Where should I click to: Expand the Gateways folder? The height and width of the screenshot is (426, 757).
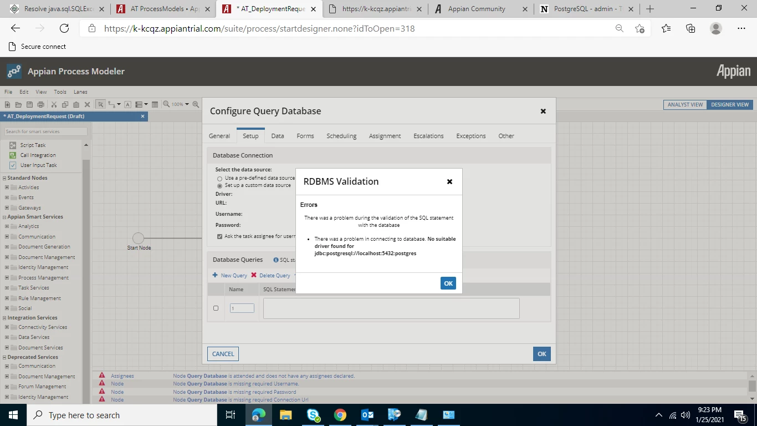7,207
